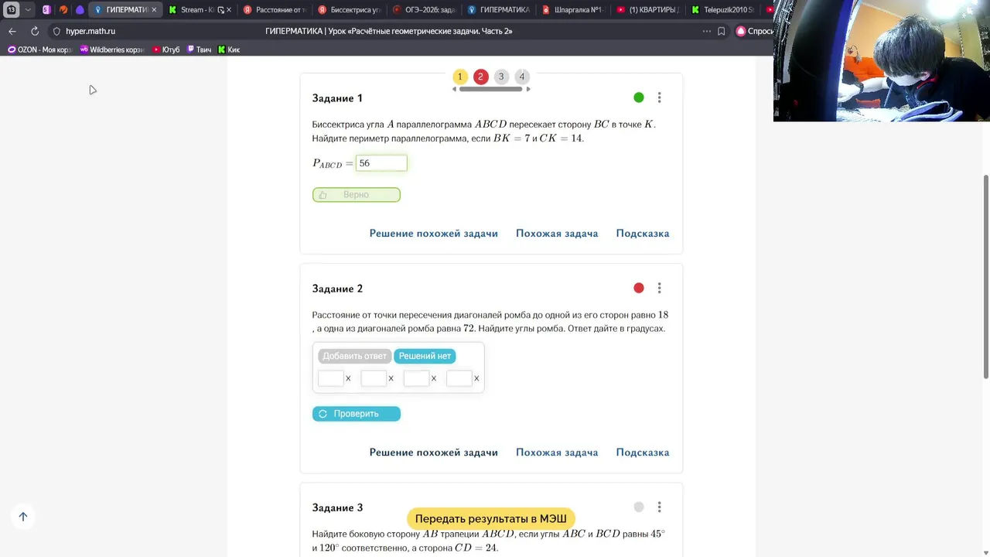
Task: Remove the first angle box with its x
Action: click(x=348, y=378)
